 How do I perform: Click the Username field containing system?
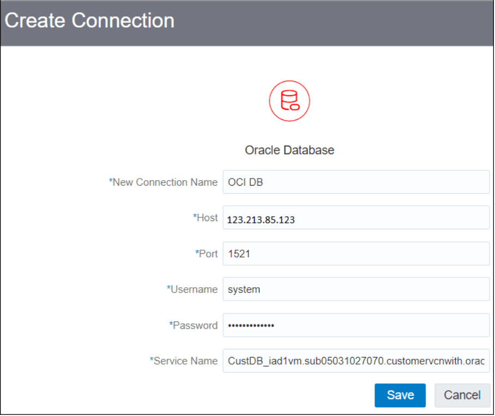(x=356, y=289)
